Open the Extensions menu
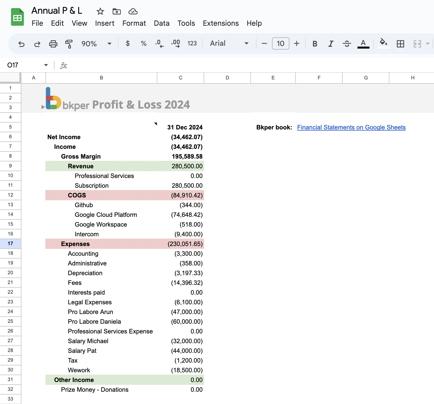The height and width of the screenshot is (404, 434). click(x=220, y=23)
